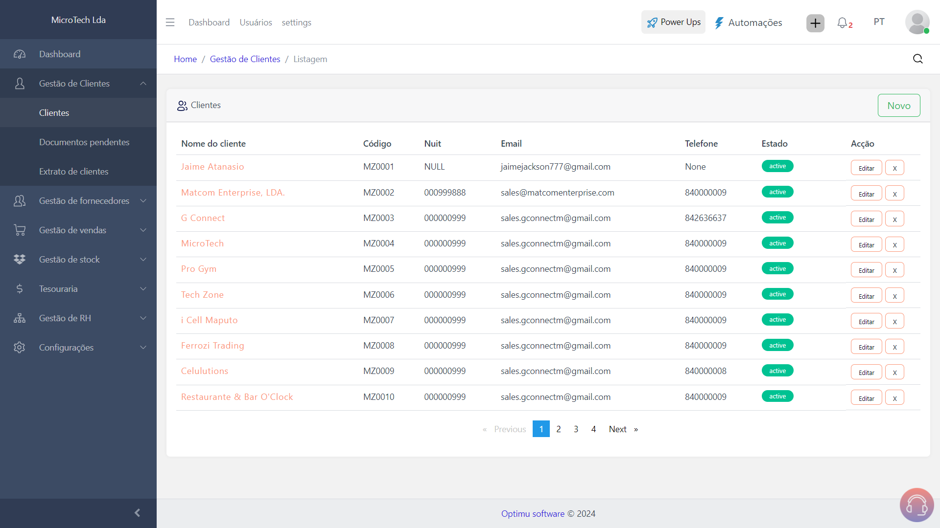
Task: Collapse the Gestão de Clientes section
Action: coord(142,83)
